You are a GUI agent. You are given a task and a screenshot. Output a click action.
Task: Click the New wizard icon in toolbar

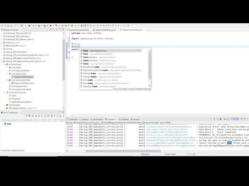tap(2, 26)
